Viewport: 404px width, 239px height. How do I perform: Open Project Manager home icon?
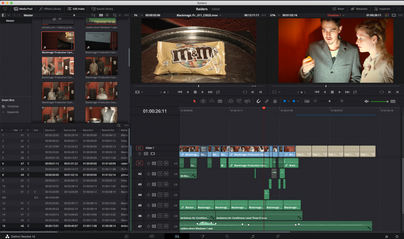tap(387, 236)
